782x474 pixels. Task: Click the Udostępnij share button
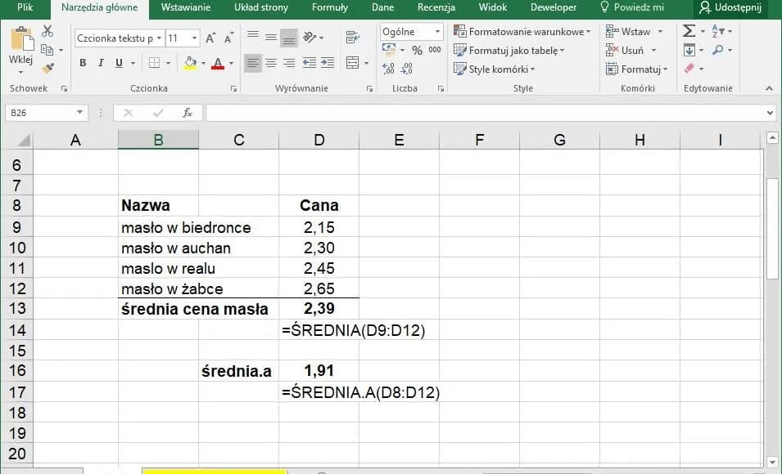coord(730,7)
